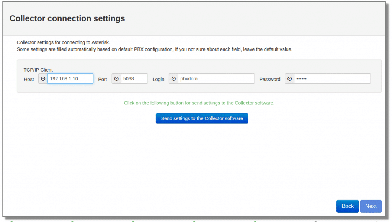Screen dimensions: 392x222
Task: Focus the masked Password input field
Action: pyautogui.click(x=332, y=79)
